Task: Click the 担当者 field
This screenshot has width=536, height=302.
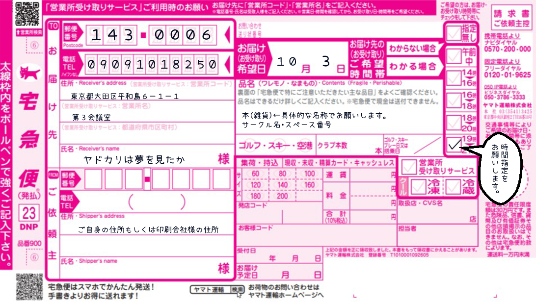Action: [437, 235]
